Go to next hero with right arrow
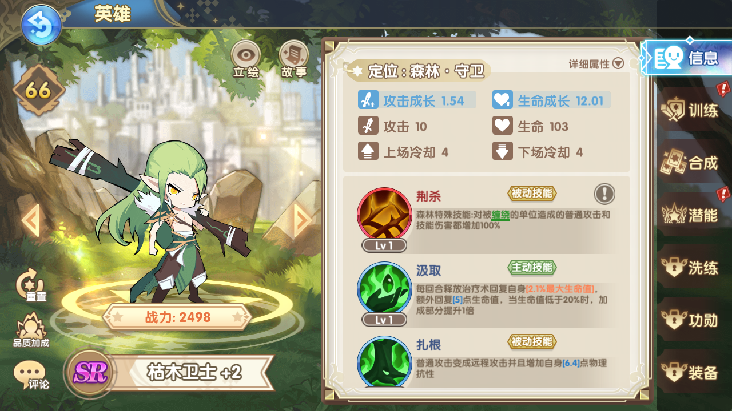Viewport: 732px width, 411px height. coord(303,220)
